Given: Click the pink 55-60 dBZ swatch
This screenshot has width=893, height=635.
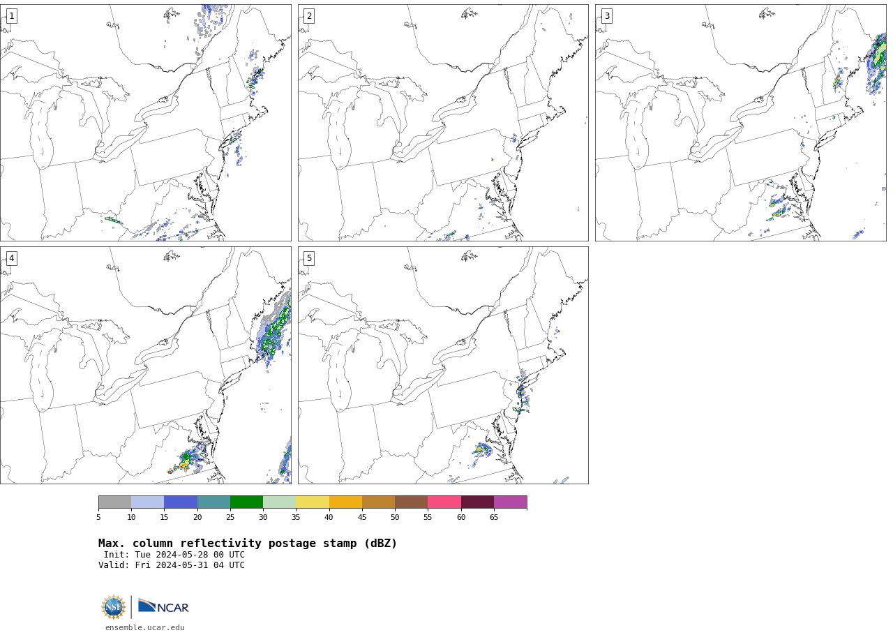Looking at the screenshot, I should [444, 502].
